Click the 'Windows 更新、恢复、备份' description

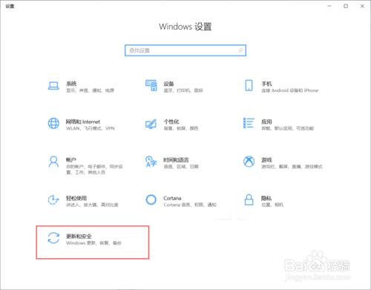93,243
